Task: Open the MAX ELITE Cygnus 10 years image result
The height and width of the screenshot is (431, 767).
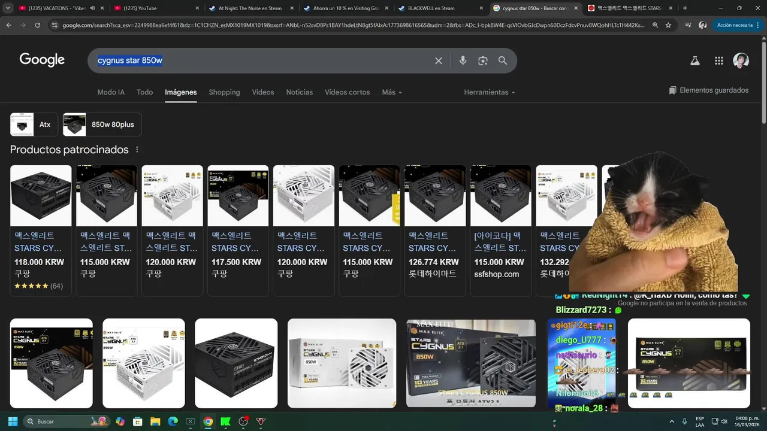Action: 470,363
